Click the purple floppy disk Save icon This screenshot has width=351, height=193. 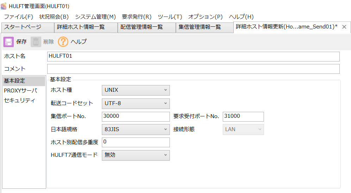coord(8,42)
